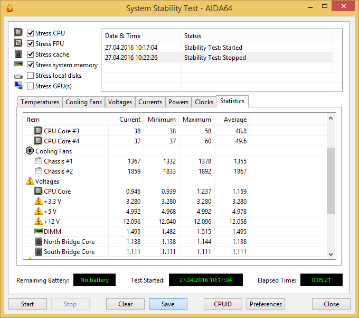359x318 pixels.
Task: Uncheck the Stress FPU checkbox
Action: [30, 43]
